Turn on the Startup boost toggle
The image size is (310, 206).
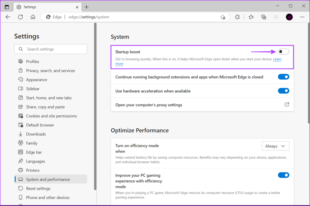tap(283, 52)
